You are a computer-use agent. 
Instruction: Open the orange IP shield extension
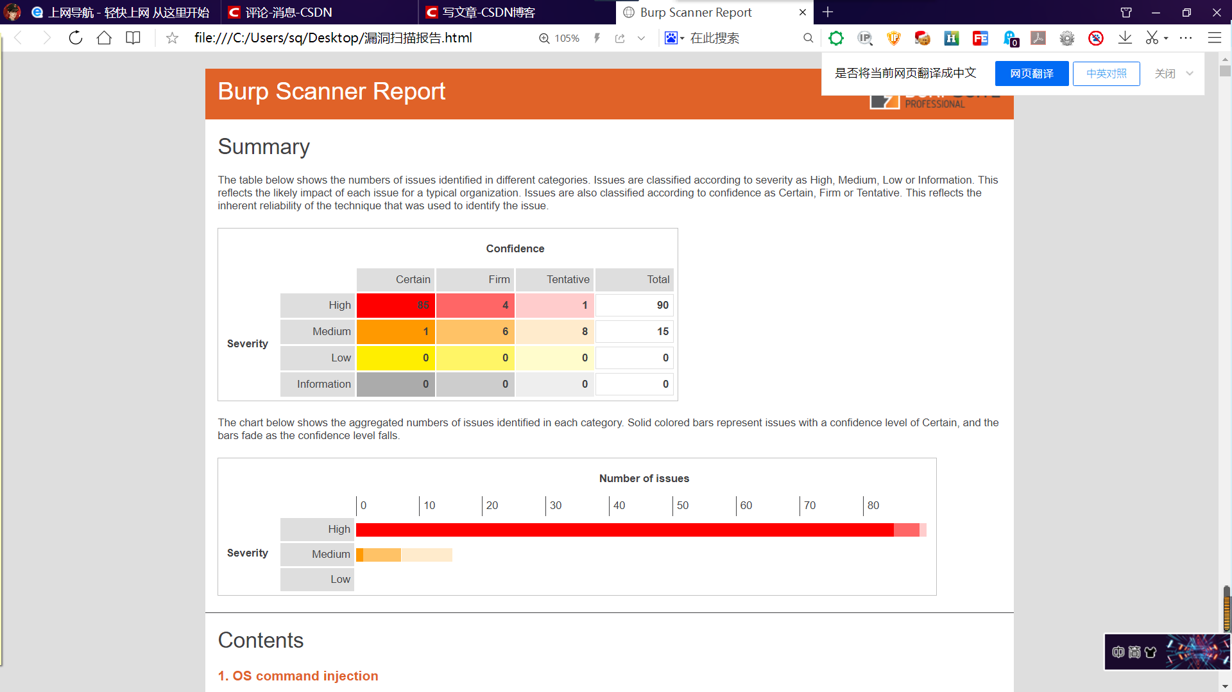click(x=893, y=39)
